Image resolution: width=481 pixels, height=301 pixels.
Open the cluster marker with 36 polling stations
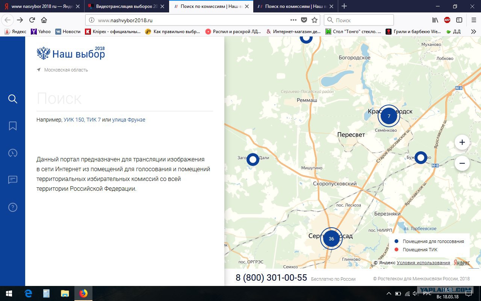click(331, 239)
